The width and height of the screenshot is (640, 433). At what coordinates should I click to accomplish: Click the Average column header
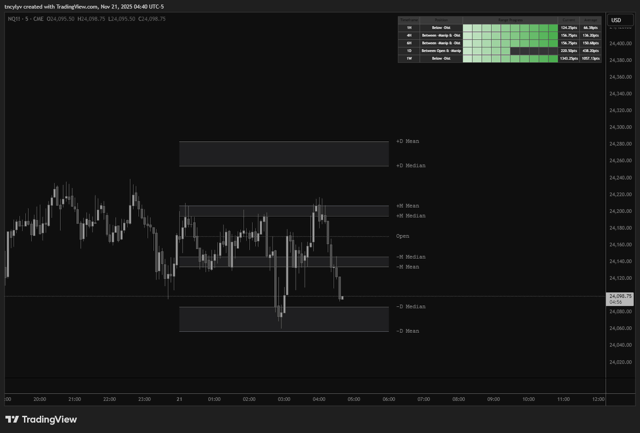tap(590, 19)
